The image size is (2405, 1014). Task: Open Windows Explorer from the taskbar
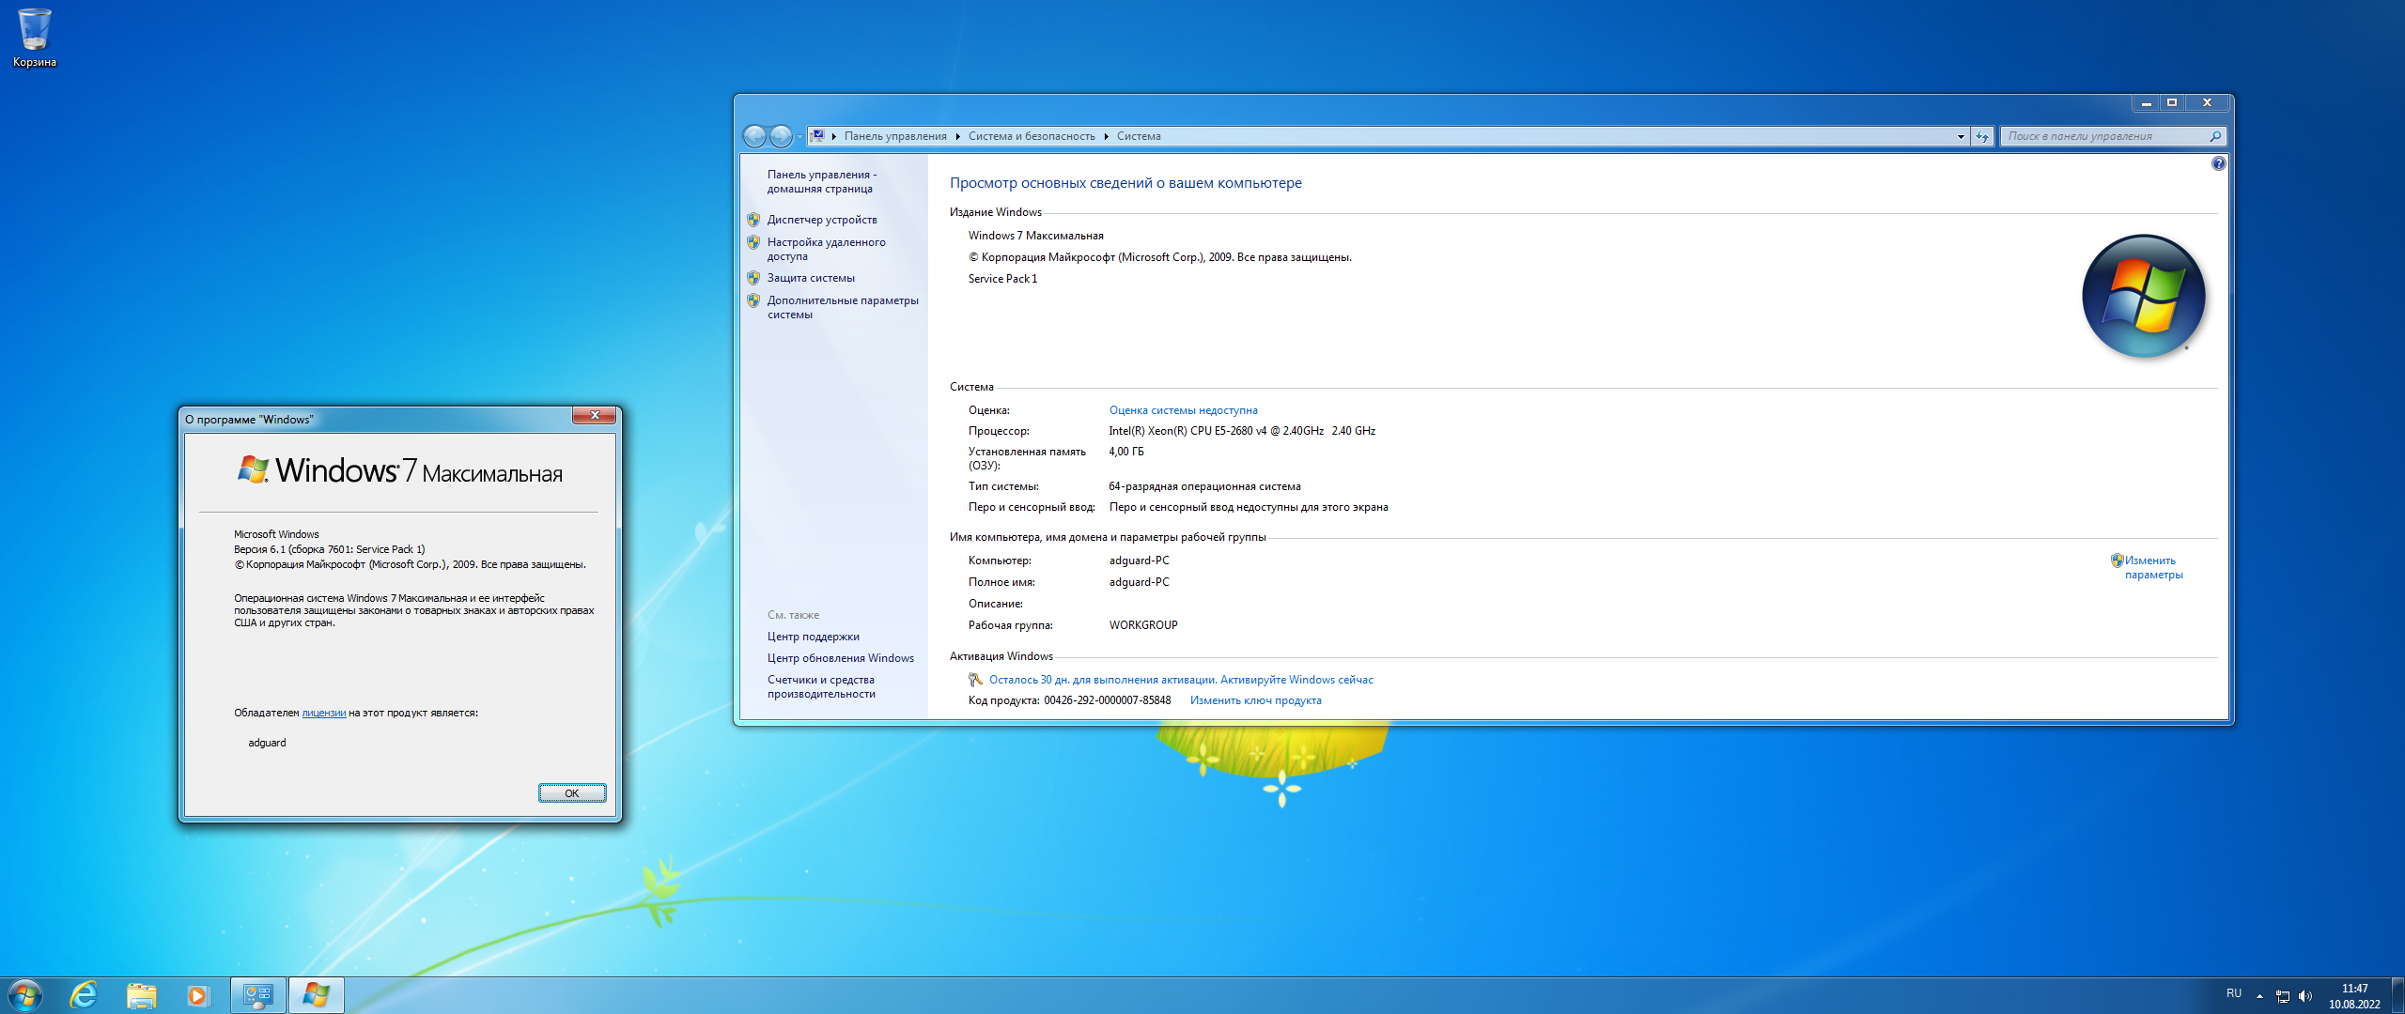(x=142, y=995)
